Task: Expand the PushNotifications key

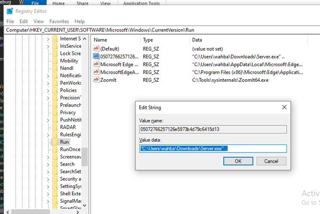Action: [x=48, y=120]
